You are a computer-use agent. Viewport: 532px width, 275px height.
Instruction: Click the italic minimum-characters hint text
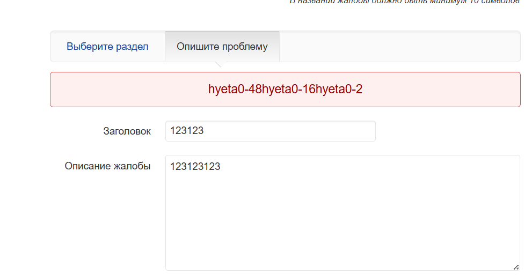[x=405, y=2]
